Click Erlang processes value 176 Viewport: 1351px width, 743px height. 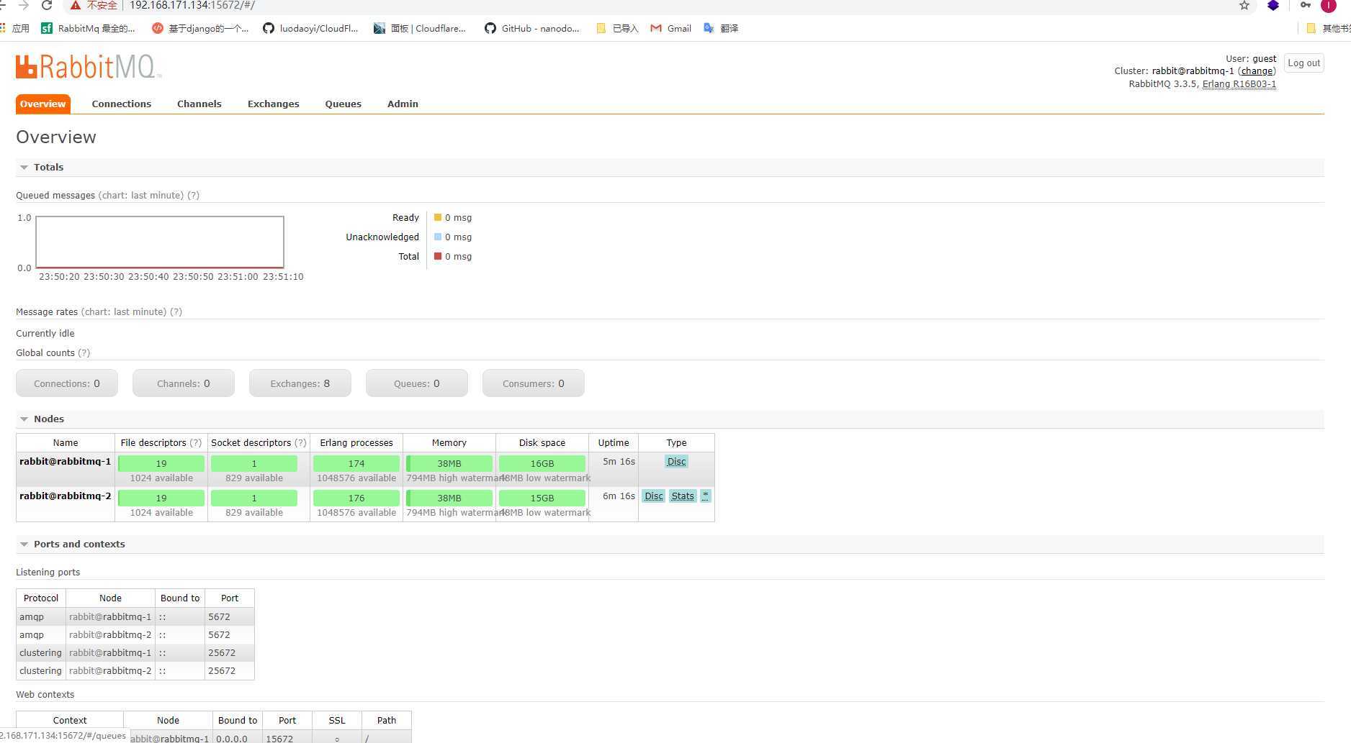pyautogui.click(x=356, y=498)
